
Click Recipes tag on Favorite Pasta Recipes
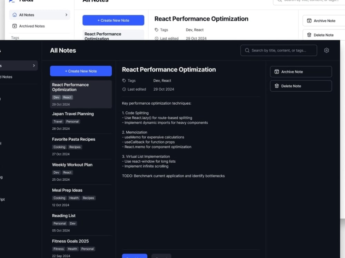click(75, 147)
